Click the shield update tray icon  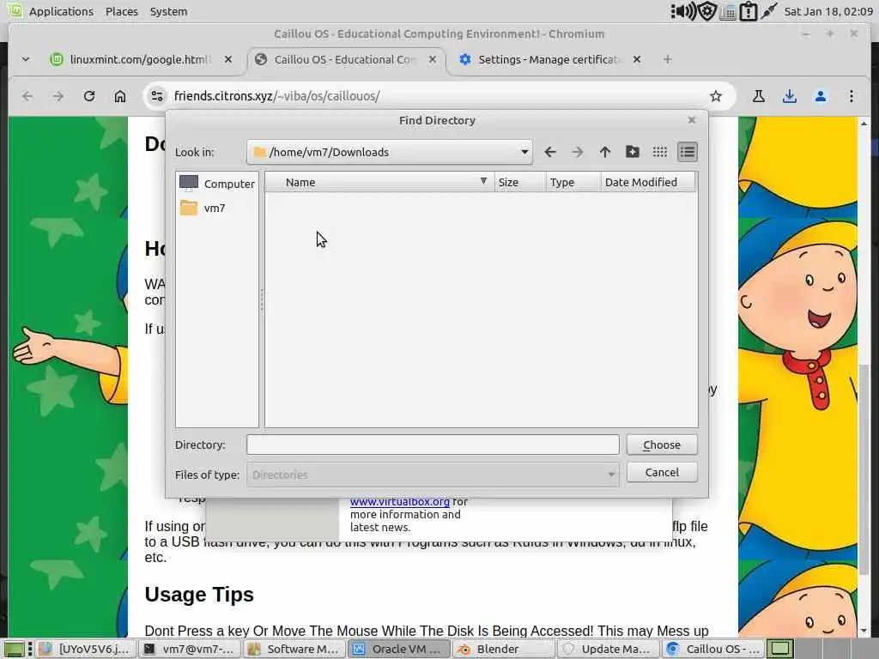[707, 11]
